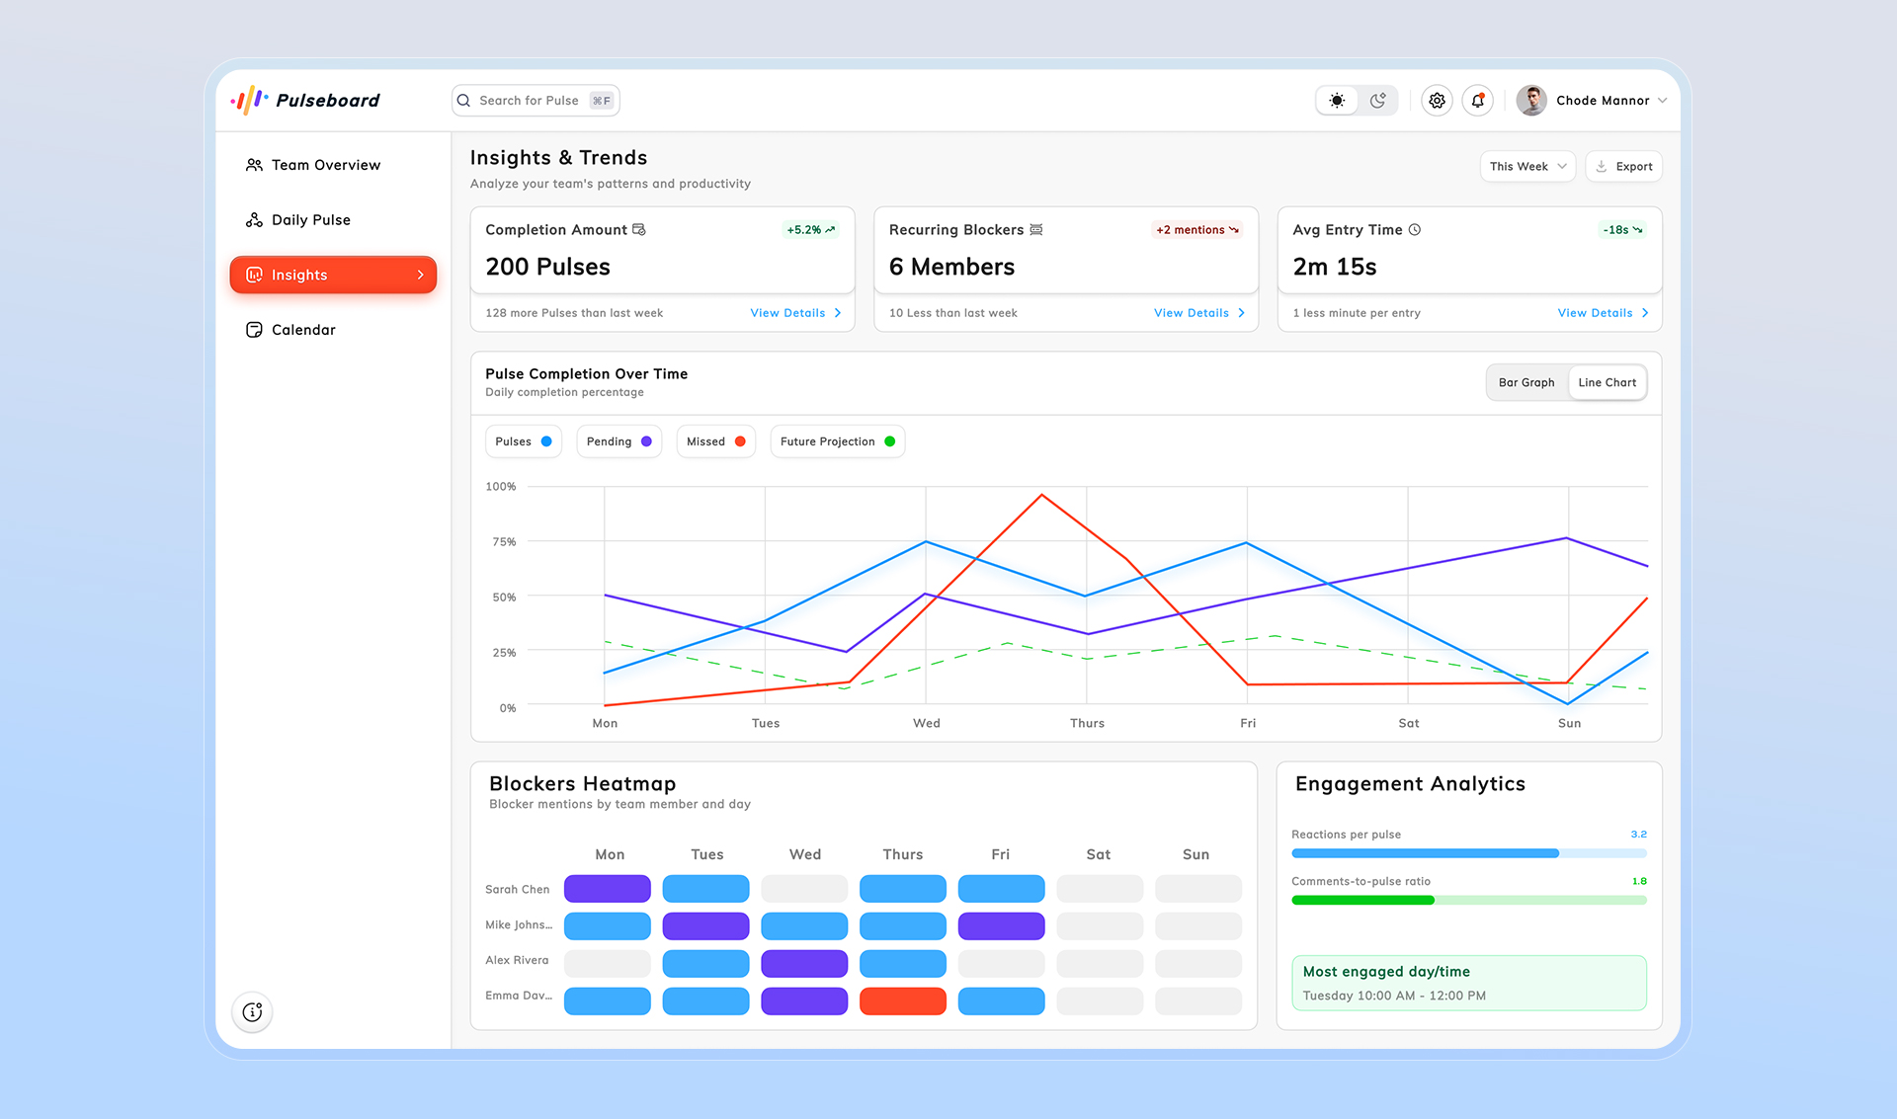Select the Daily Pulse icon in the sidebar

(254, 219)
